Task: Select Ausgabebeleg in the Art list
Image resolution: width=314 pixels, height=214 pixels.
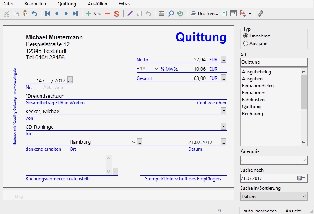Action: click(x=256, y=72)
